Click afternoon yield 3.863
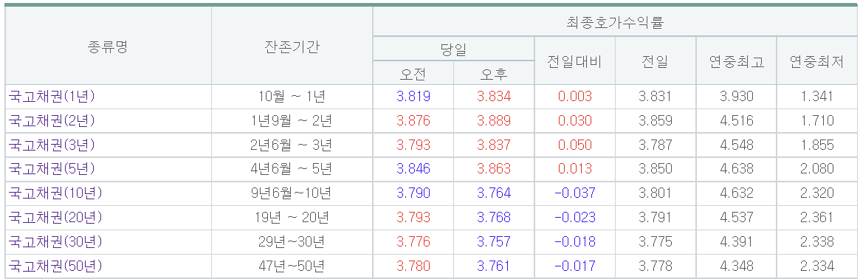 (x=494, y=169)
